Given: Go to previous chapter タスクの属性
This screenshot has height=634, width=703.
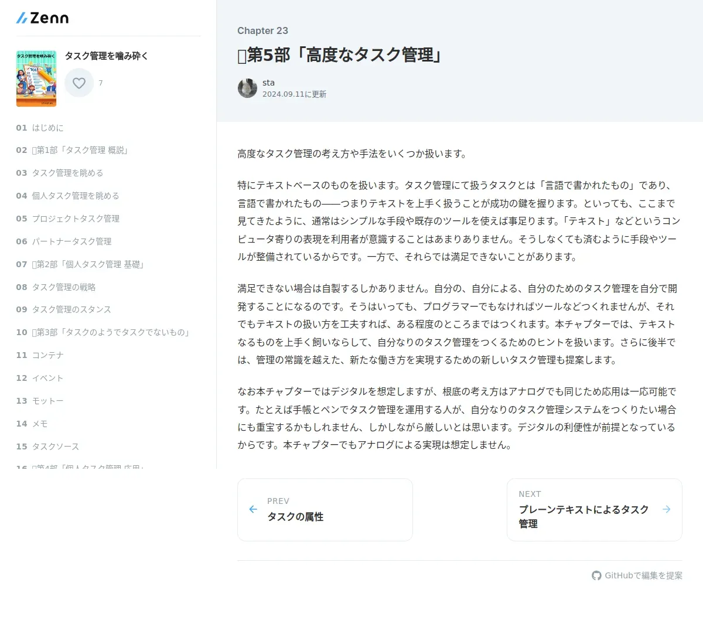Looking at the screenshot, I should click(x=325, y=510).
